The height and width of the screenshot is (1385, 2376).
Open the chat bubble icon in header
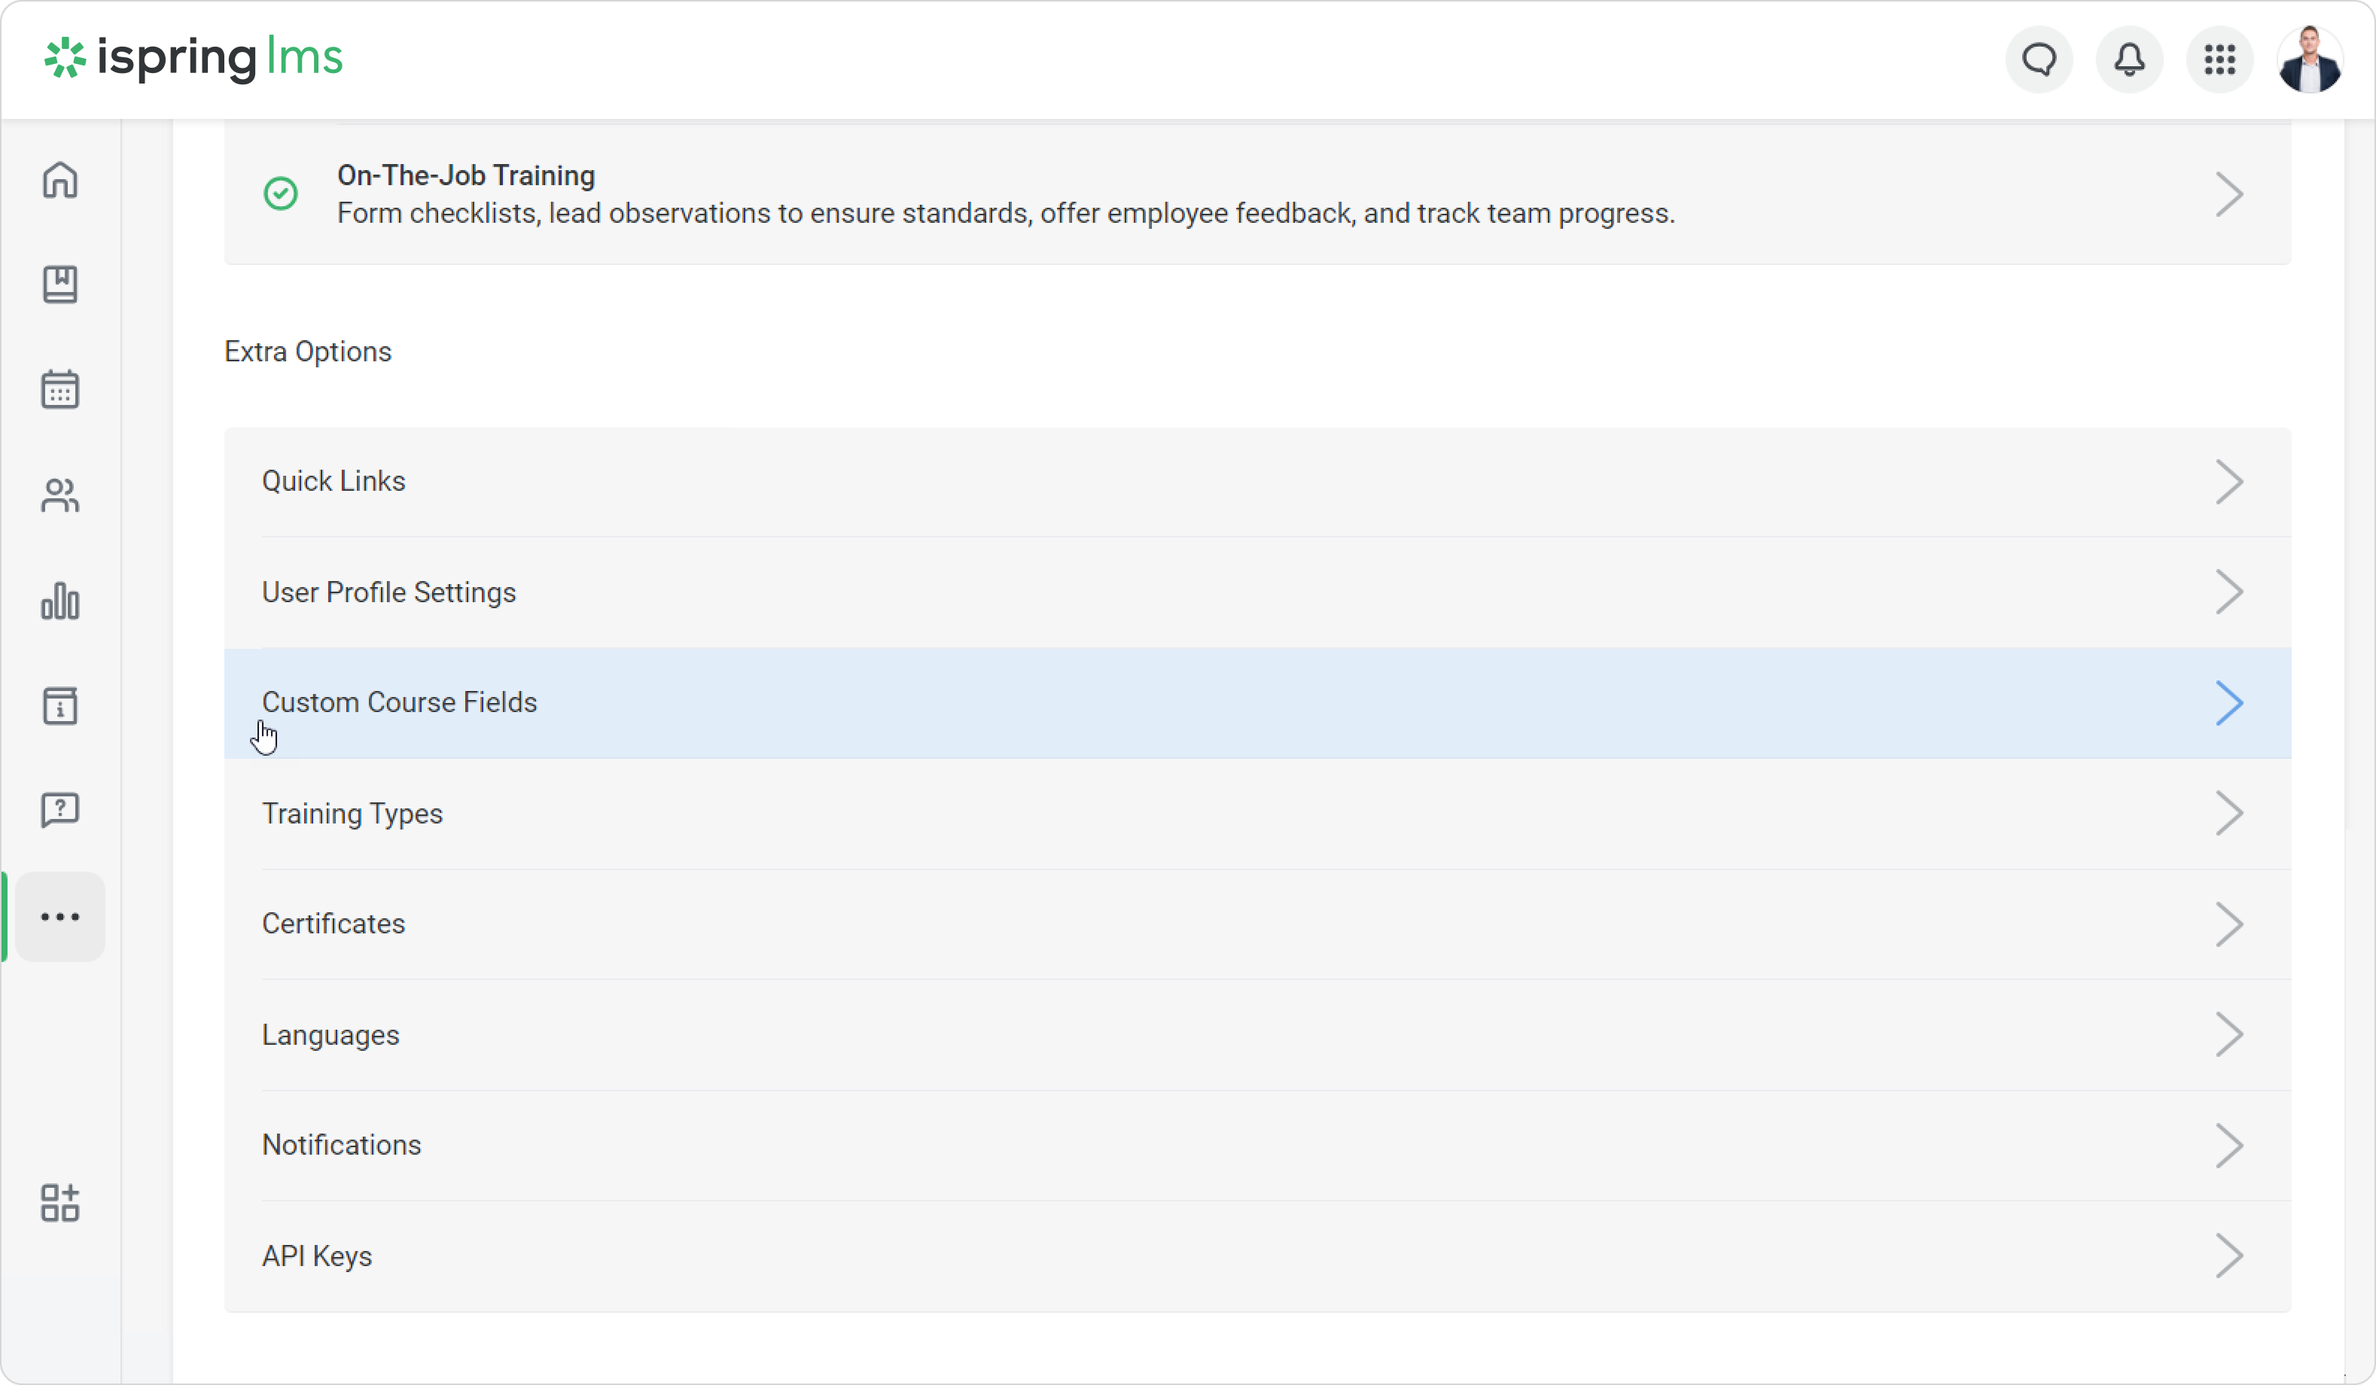coord(2039,59)
